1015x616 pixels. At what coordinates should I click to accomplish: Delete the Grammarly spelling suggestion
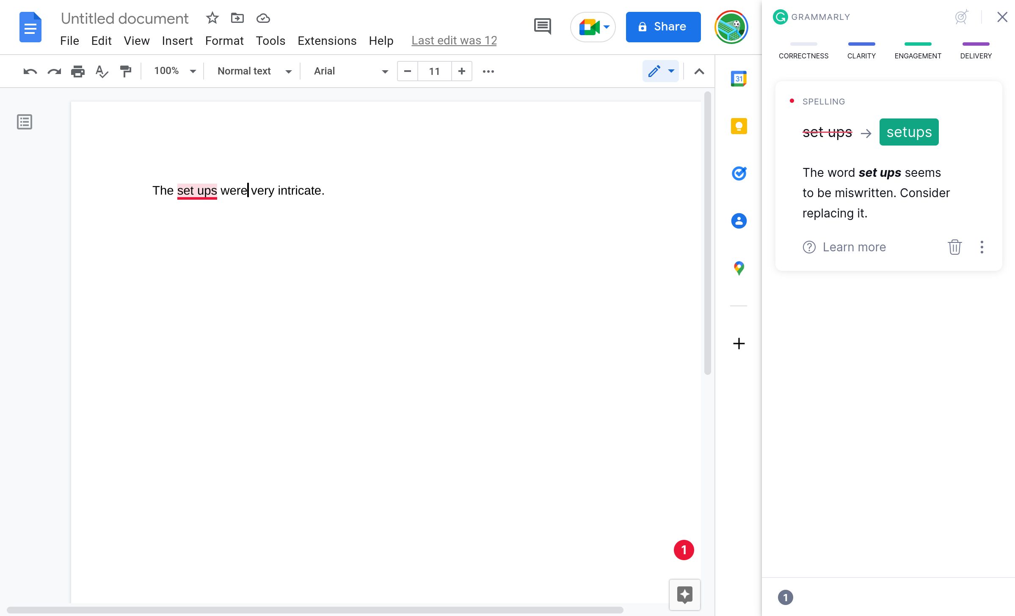coord(956,246)
